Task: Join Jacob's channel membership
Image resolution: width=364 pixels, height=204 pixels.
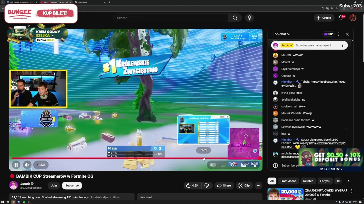Action: 54,186
